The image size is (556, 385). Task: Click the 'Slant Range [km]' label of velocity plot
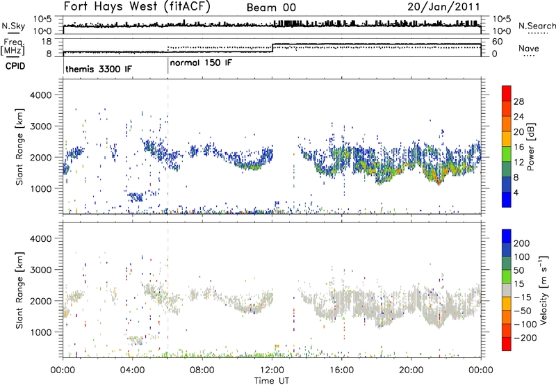[19, 290]
